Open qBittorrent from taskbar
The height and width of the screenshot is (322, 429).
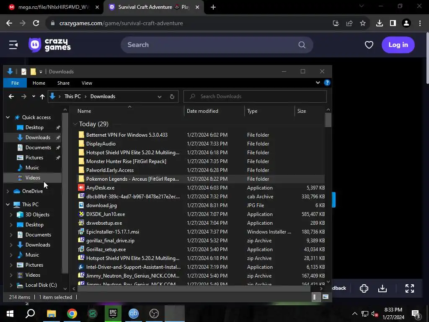[134, 314]
